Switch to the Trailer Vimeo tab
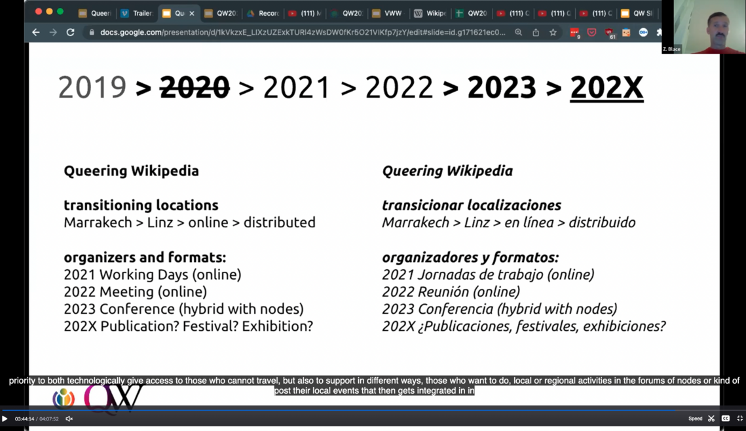The height and width of the screenshot is (431, 746). coord(136,13)
